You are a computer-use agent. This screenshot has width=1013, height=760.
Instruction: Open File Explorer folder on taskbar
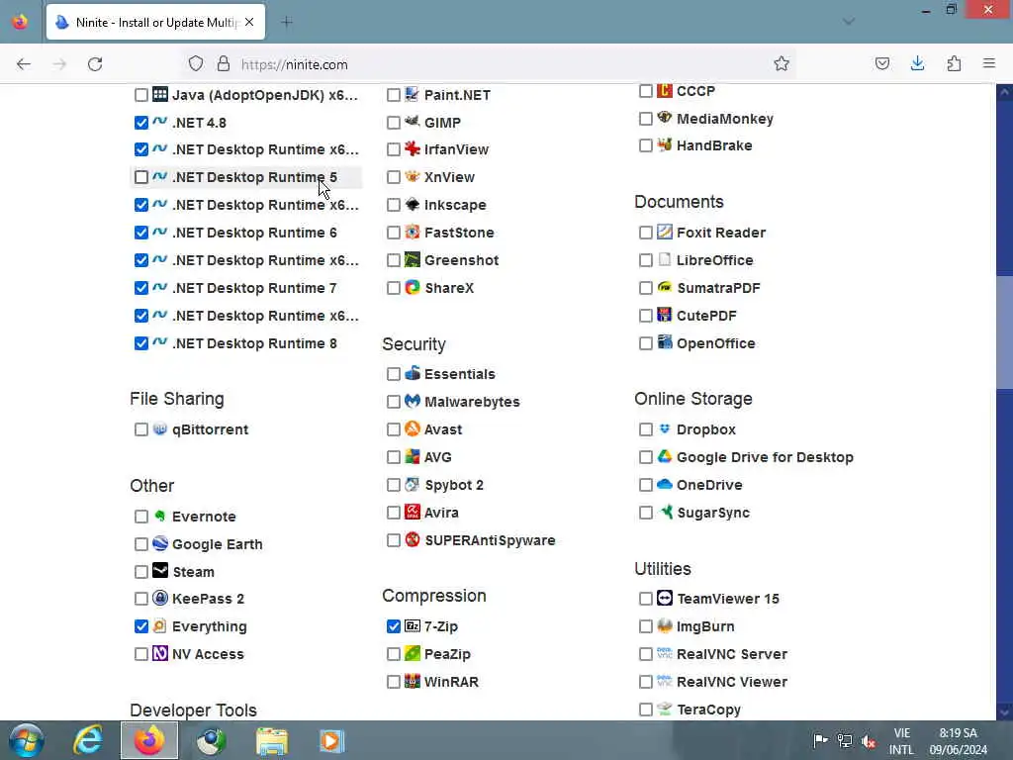click(x=272, y=740)
